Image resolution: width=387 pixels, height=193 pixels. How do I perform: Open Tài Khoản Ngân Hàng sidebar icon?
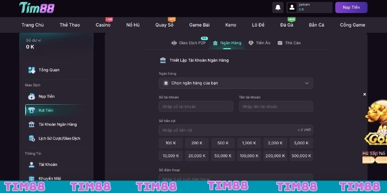31,124
